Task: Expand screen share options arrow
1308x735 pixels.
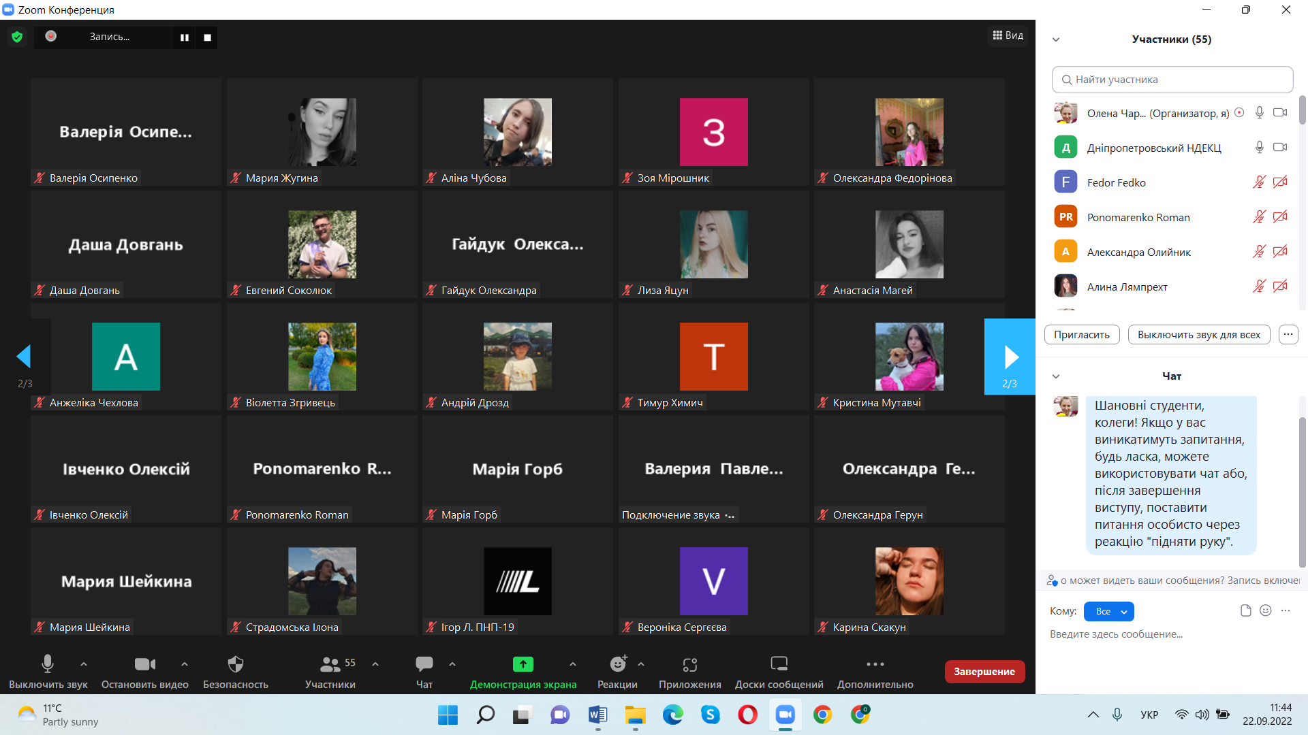Action: coord(573,664)
